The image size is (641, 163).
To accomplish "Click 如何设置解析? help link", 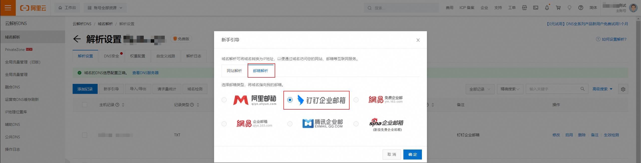I will 611,39.
